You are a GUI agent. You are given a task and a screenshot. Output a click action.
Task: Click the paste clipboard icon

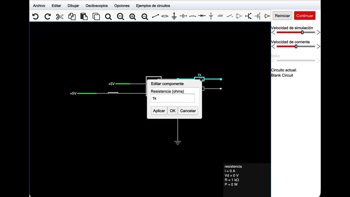coord(84,16)
